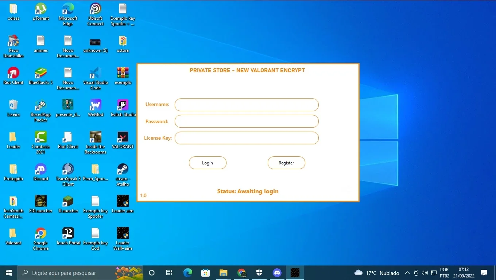This screenshot has width=496, height=280.
Task: Select the TeamSpeak 3 Client icon
Action: pos(68,175)
